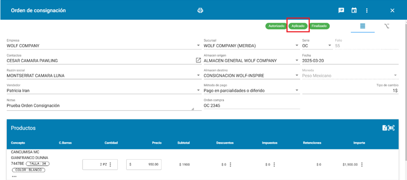This screenshot has width=407, height=180.
Task: Open Descuentos options for the product row
Action: point(230,164)
